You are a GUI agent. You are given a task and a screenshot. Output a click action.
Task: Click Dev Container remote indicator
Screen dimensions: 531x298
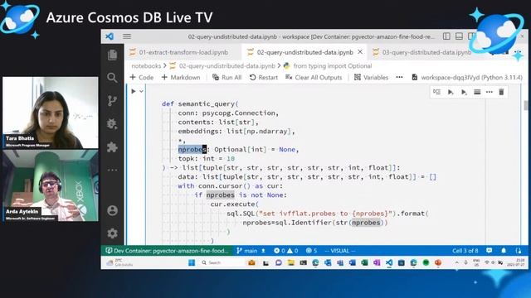tap(167, 251)
